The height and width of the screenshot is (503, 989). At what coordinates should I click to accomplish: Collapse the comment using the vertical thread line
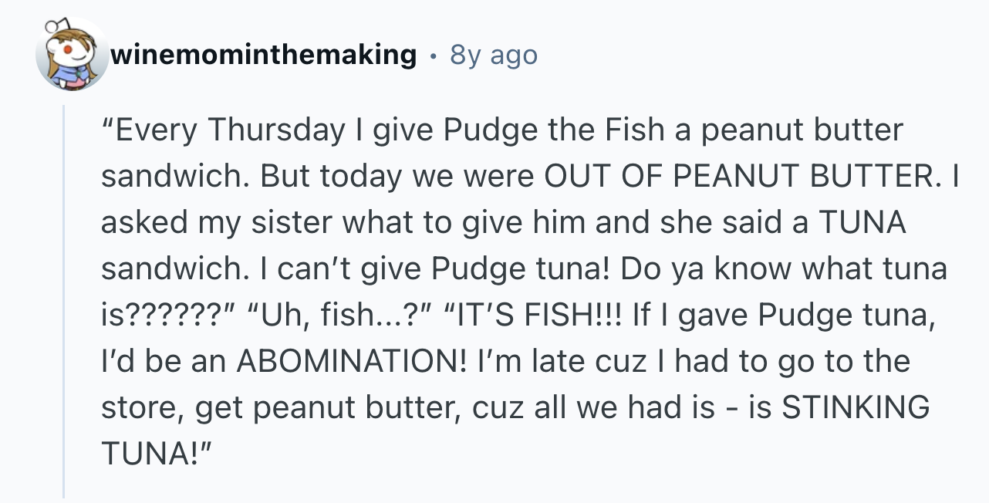click(x=64, y=302)
